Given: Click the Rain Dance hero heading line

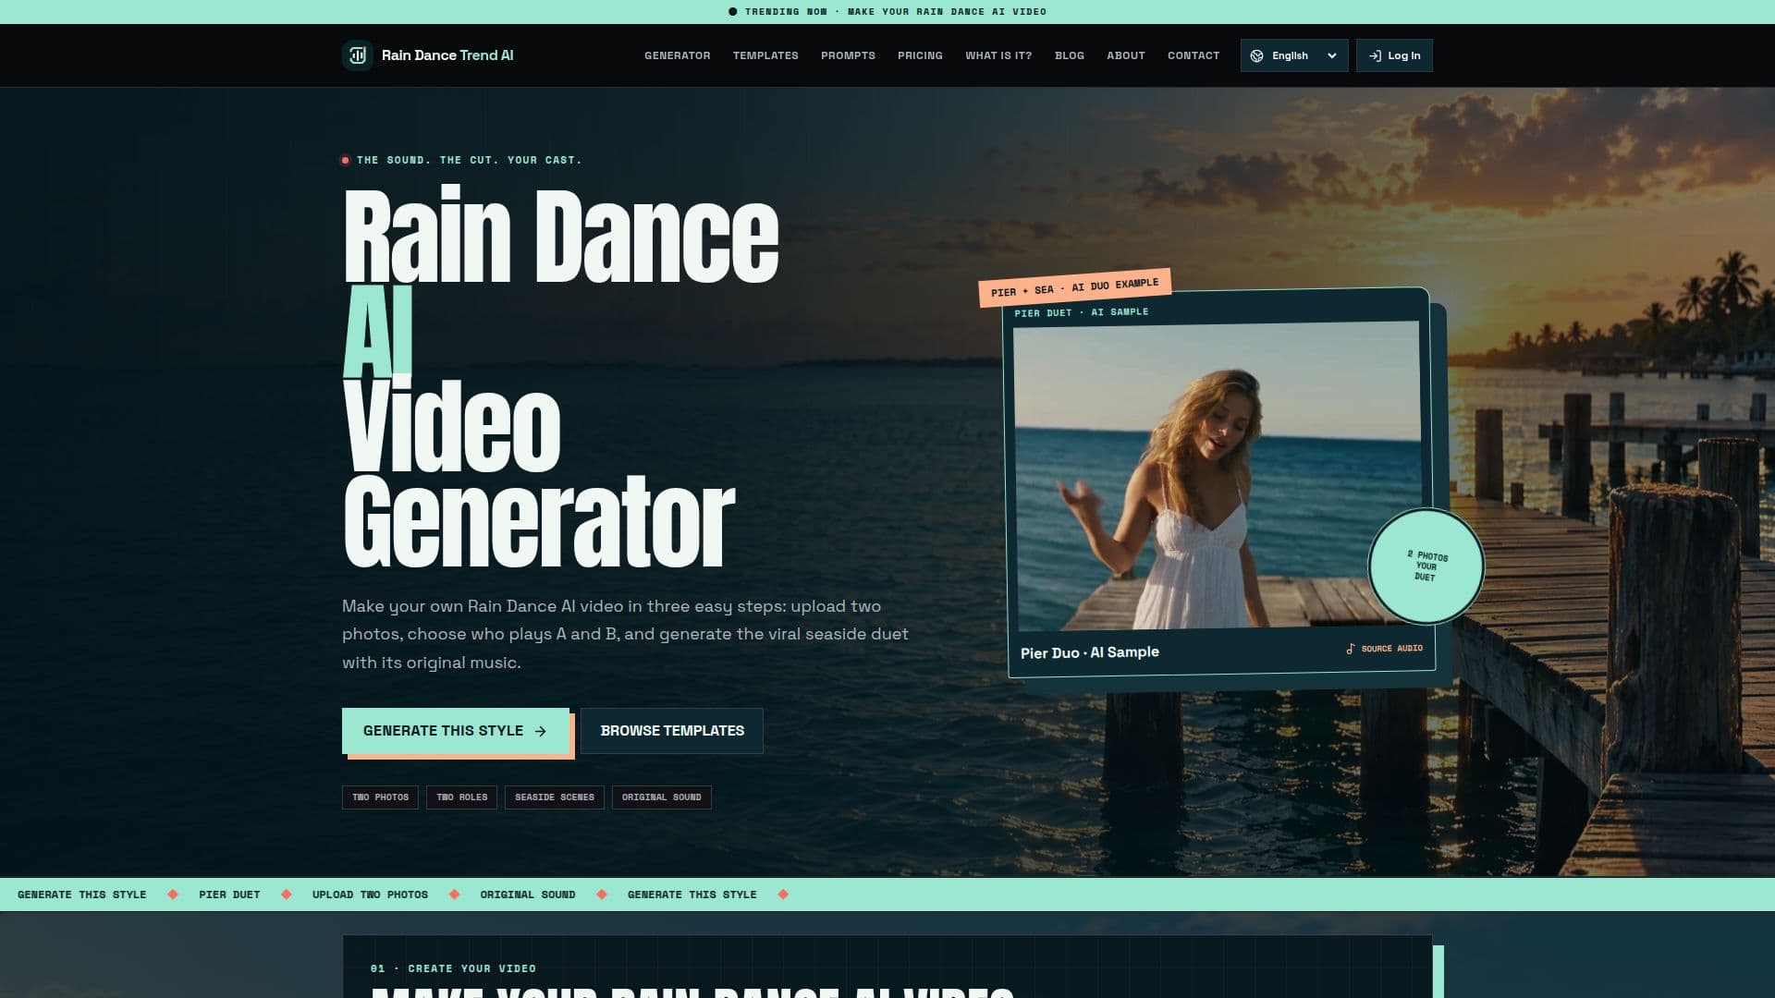Looking at the screenshot, I should [x=561, y=236].
